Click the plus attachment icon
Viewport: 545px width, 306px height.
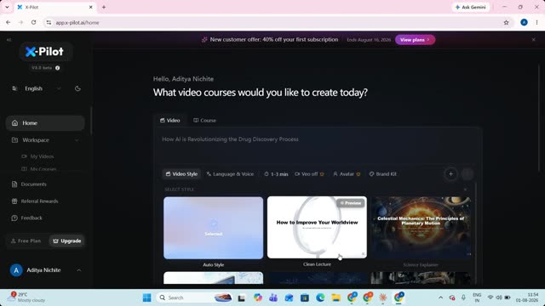click(x=450, y=173)
